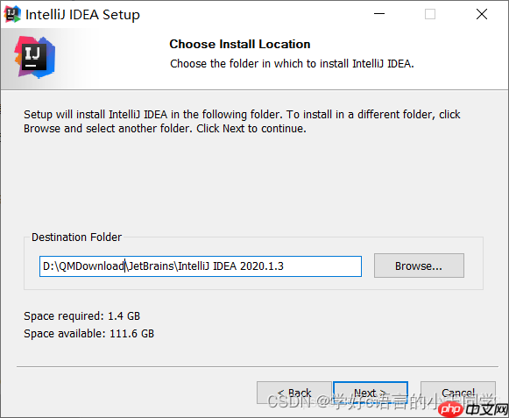Place cursor after '2020.1.3' in path field
The width and height of the screenshot is (509, 418).
(285, 266)
